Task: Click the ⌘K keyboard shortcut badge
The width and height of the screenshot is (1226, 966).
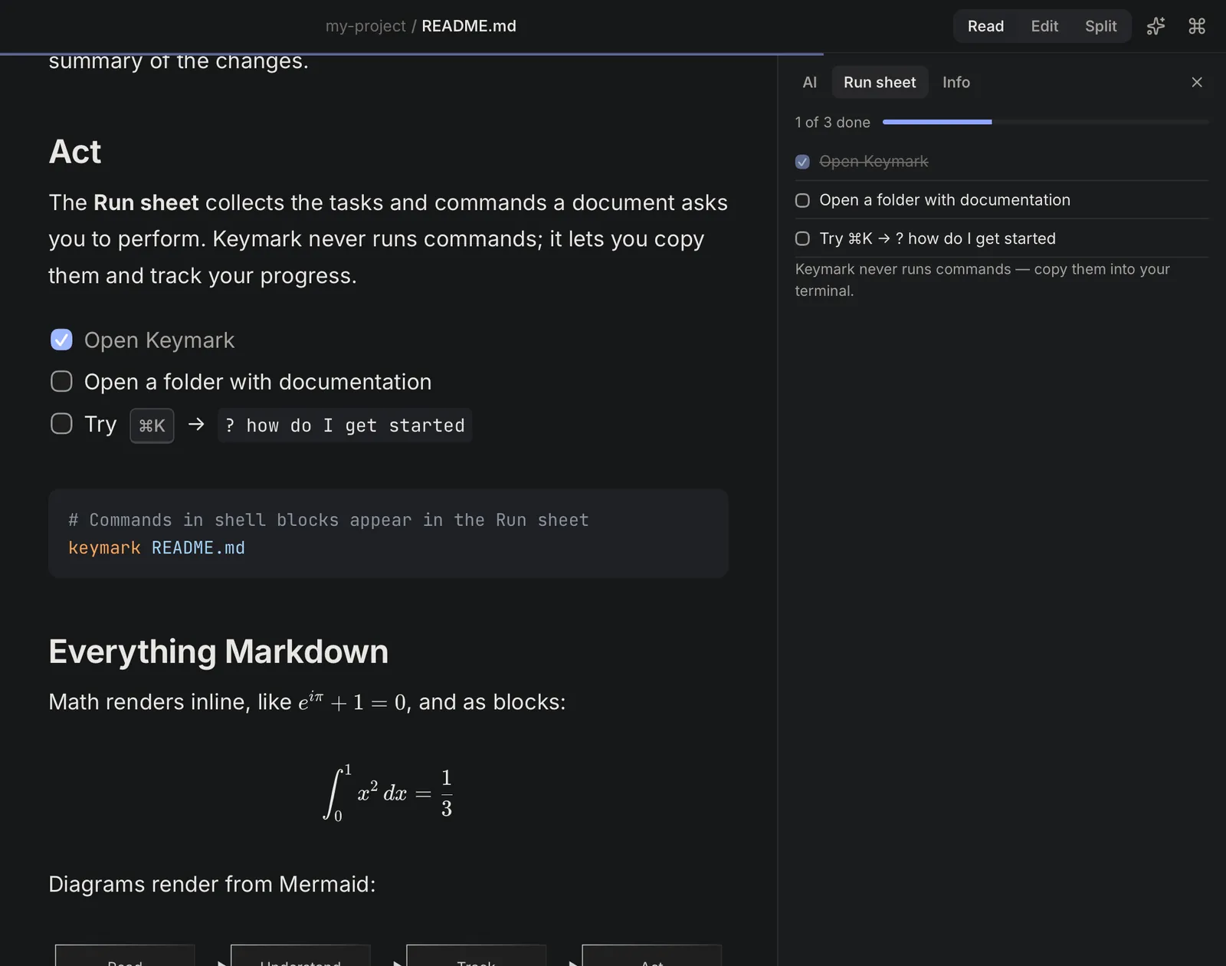Action: tap(152, 426)
